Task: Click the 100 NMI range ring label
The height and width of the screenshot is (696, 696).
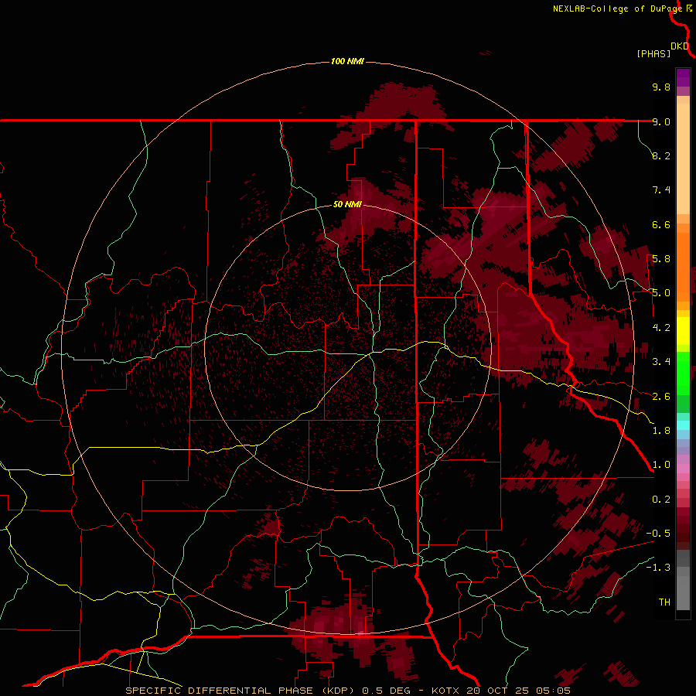Action: [x=347, y=61]
